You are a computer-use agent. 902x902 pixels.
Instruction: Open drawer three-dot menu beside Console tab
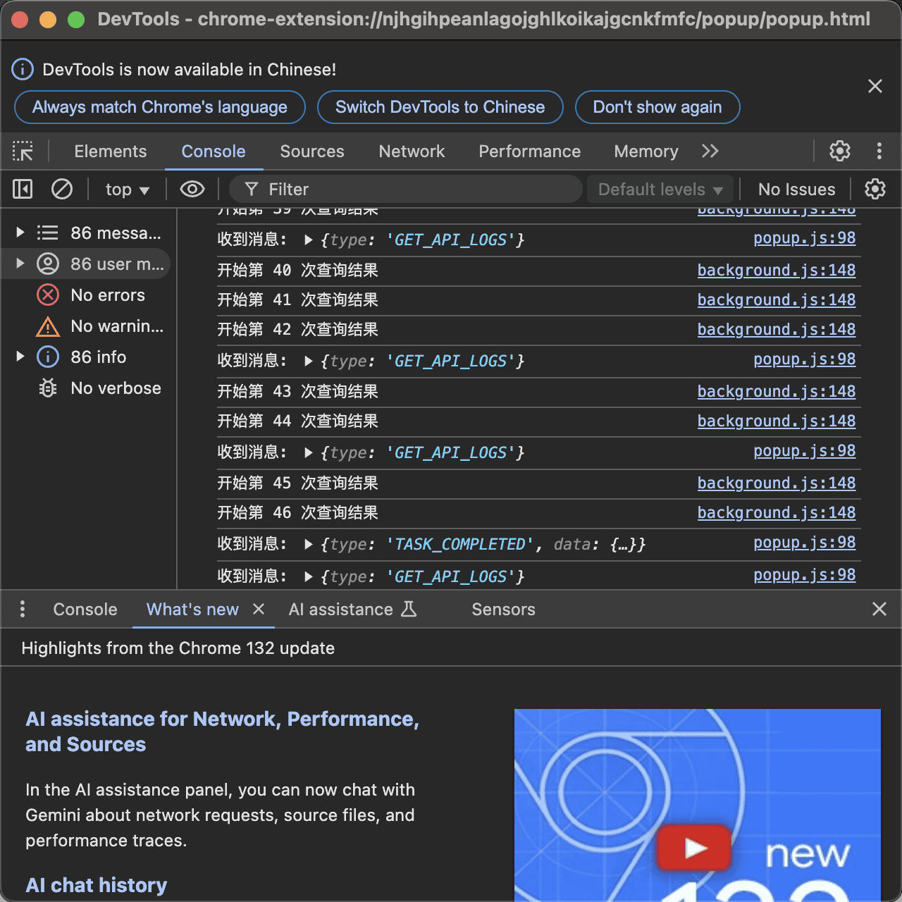(23, 609)
